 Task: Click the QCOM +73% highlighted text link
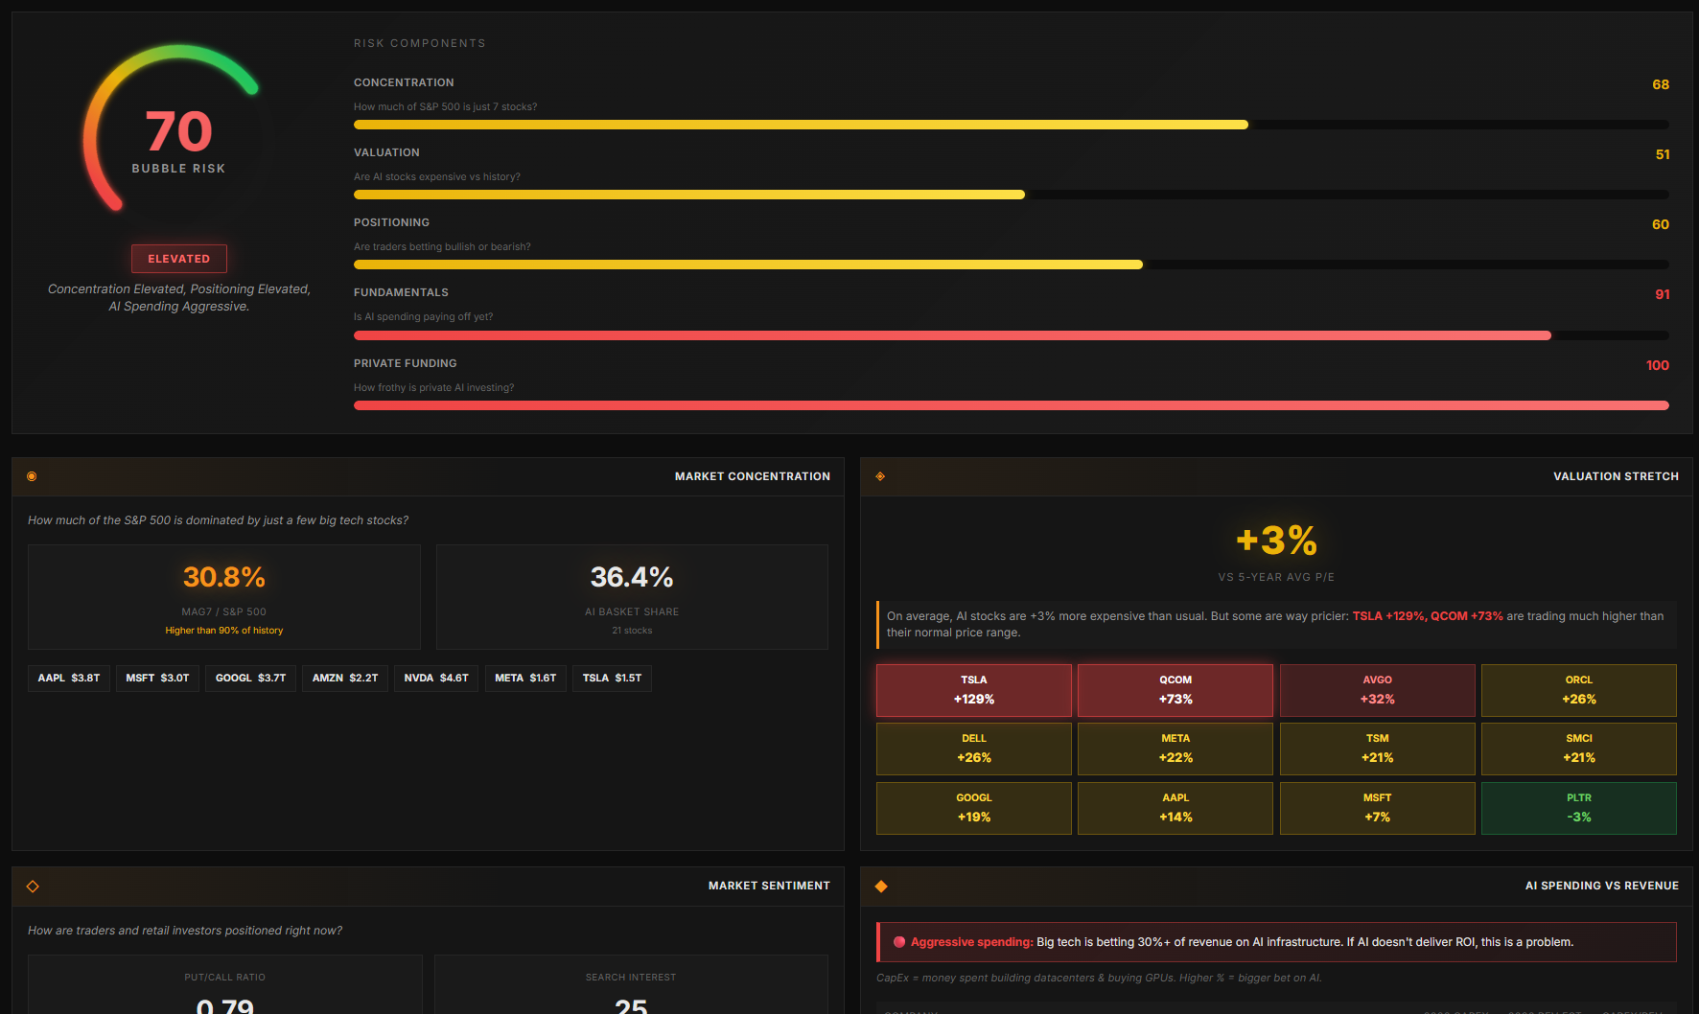[x=1467, y=616]
